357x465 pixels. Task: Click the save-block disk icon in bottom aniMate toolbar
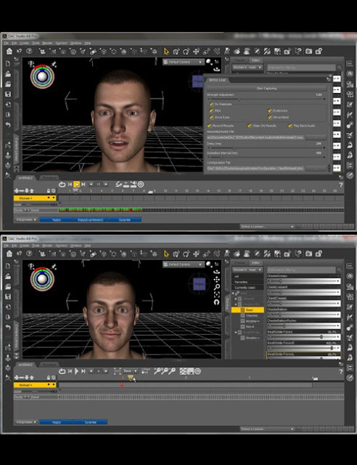click(x=191, y=371)
